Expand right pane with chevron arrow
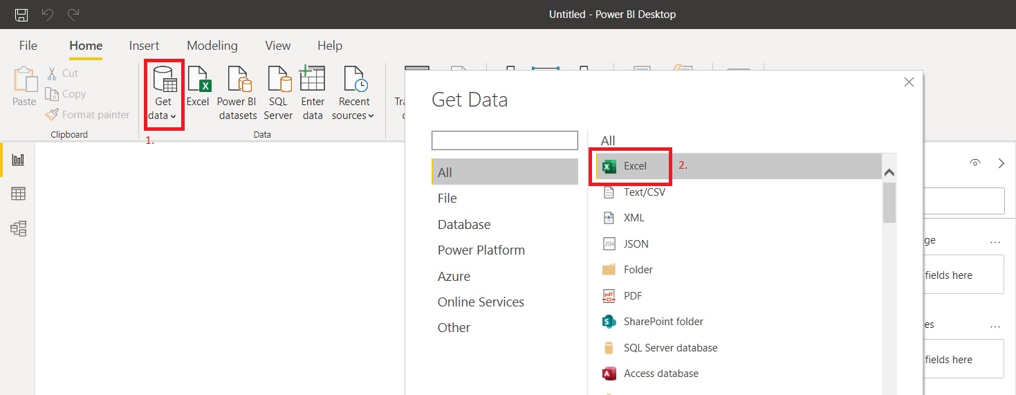Screen dimensions: 1016x395 (x=1001, y=163)
